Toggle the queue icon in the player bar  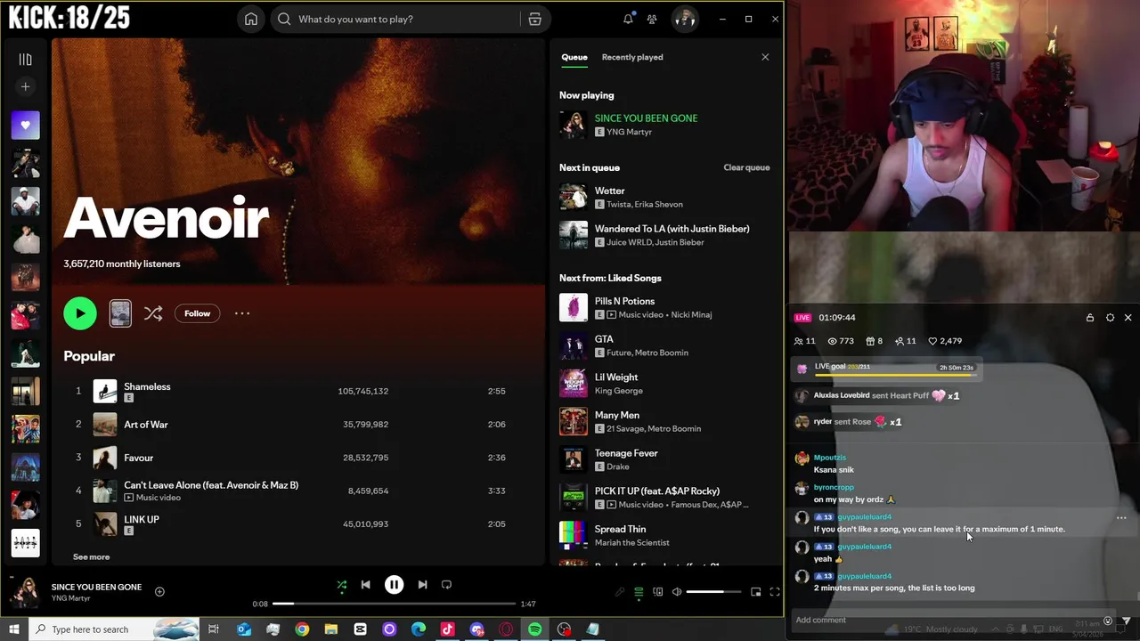pyautogui.click(x=639, y=592)
